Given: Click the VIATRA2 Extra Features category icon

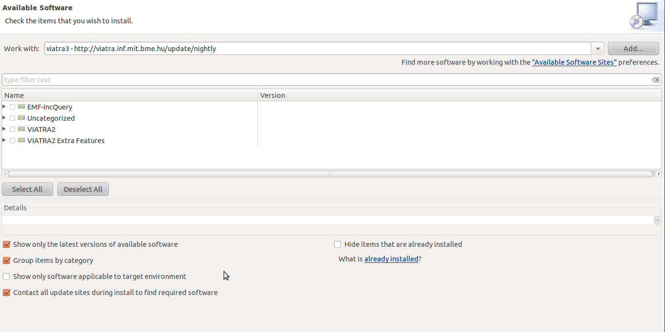Looking at the screenshot, I should point(21,140).
